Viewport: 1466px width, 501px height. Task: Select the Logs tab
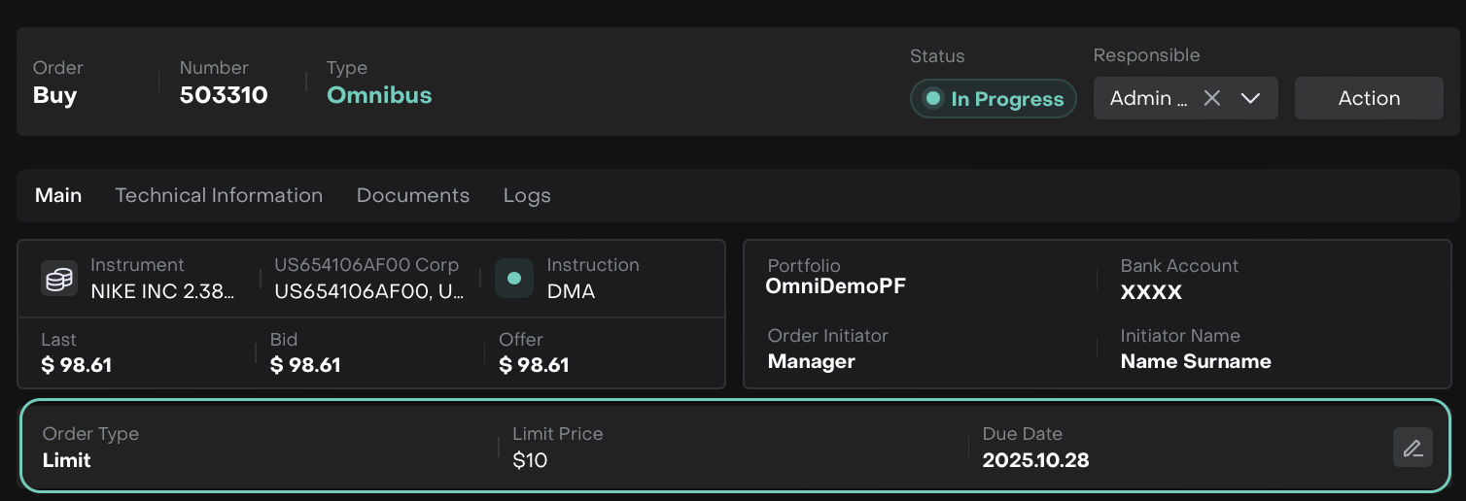tap(527, 195)
